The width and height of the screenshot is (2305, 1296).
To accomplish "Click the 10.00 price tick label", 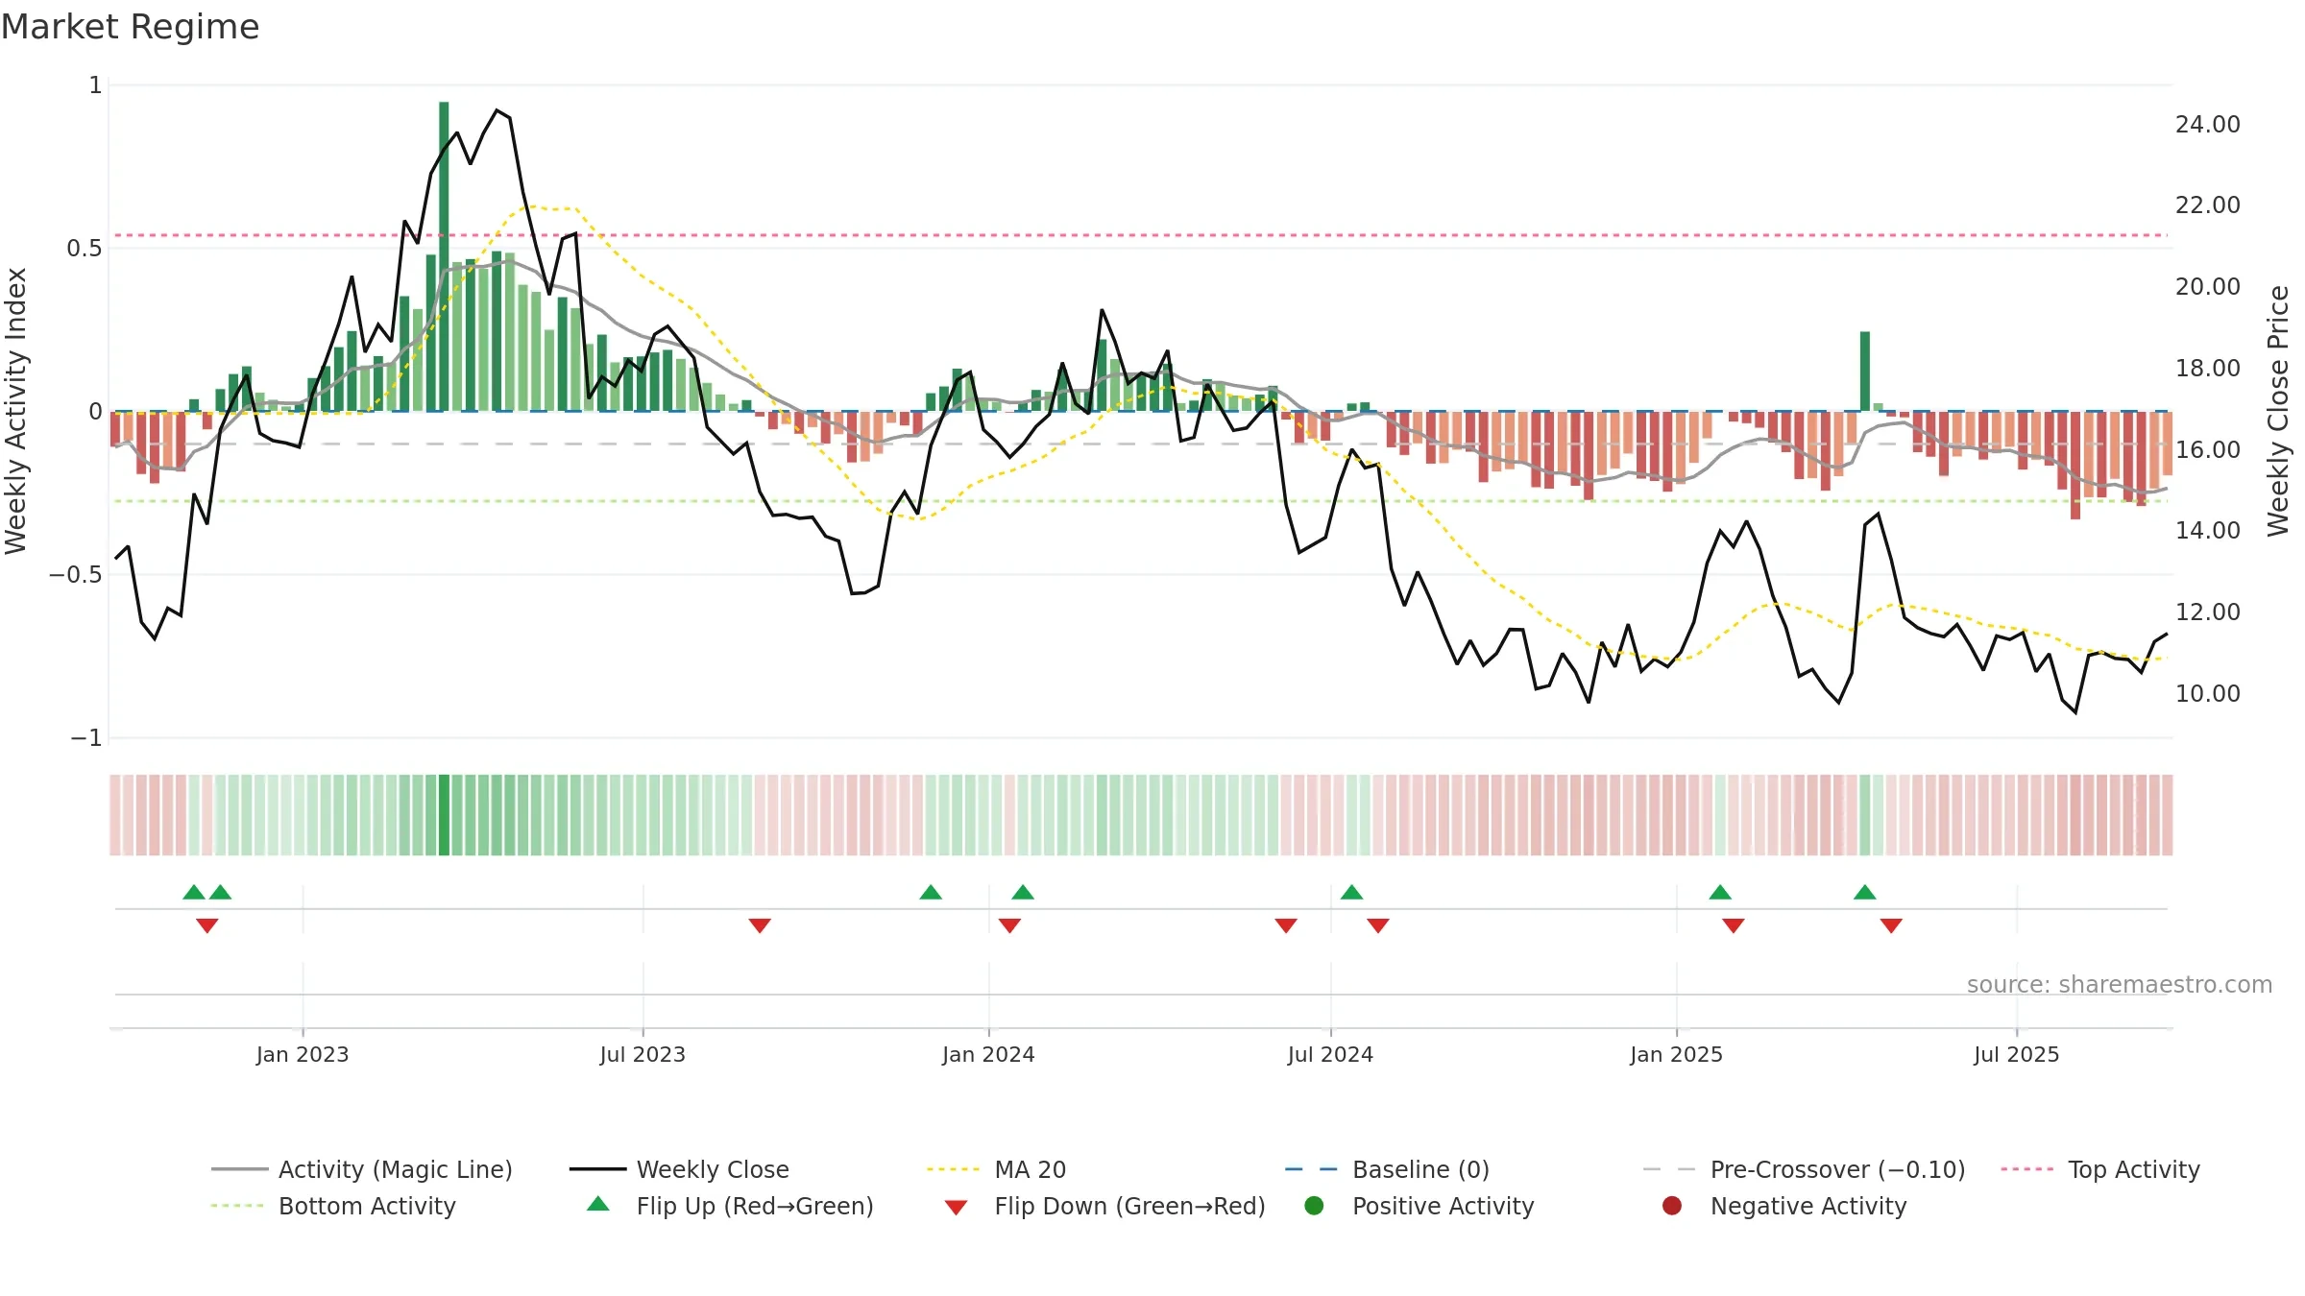I will (x=2207, y=693).
